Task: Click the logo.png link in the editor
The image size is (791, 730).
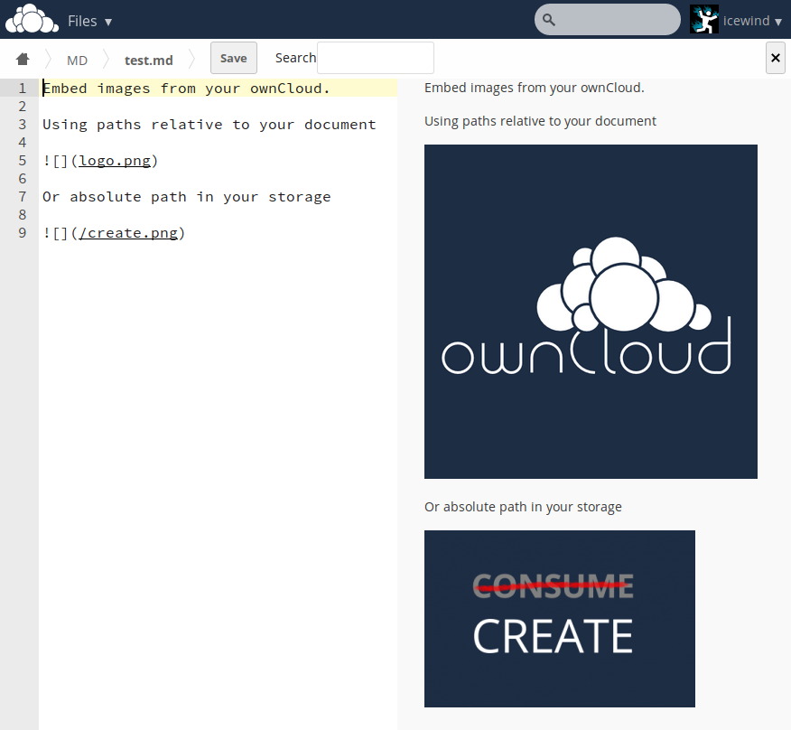Action: pos(115,161)
